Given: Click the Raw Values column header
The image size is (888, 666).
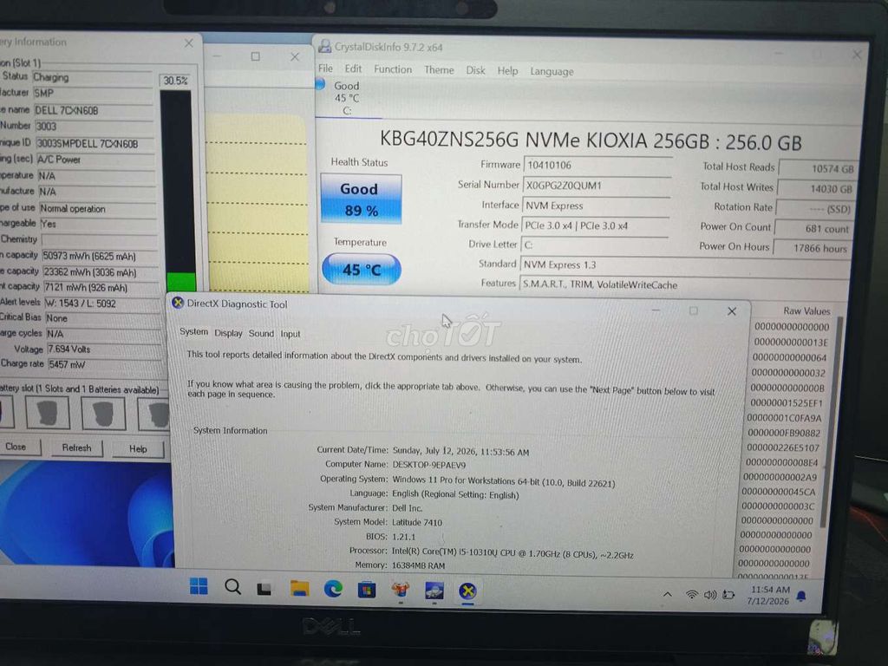Looking at the screenshot, I should [x=806, y=311].
